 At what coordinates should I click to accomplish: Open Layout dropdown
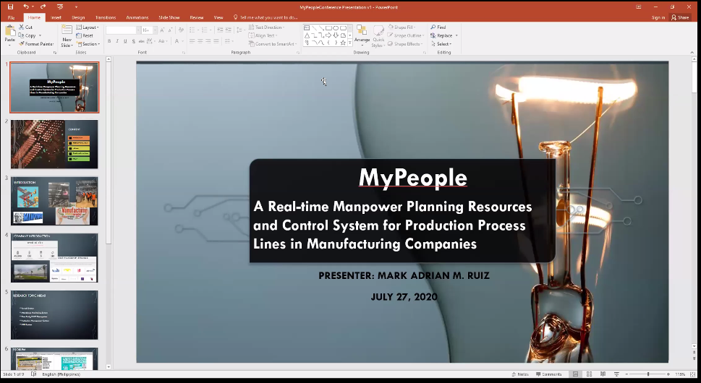coord(88,27)
